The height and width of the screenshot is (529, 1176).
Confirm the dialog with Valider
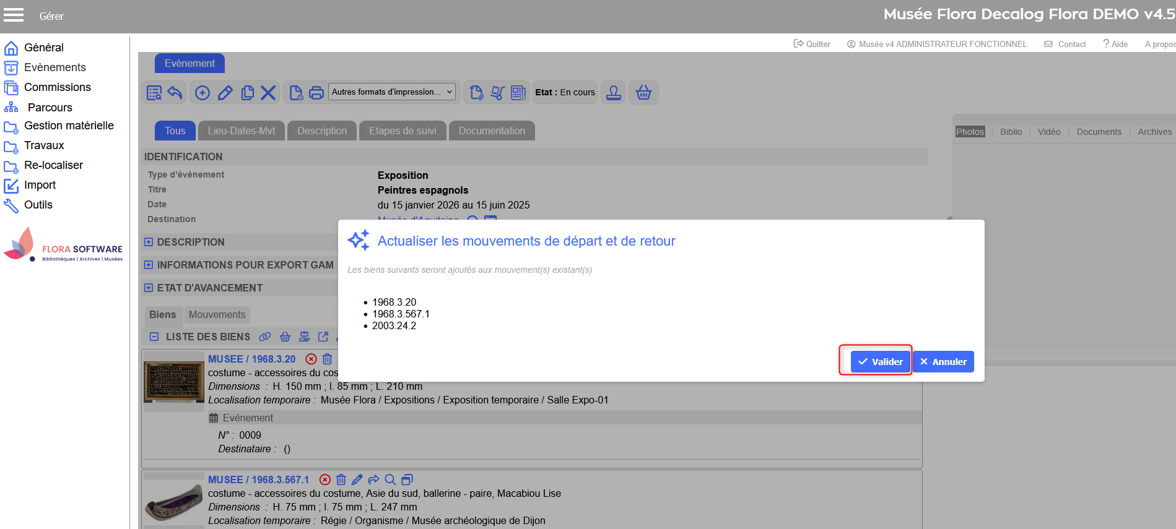click(x=880, y=362)
